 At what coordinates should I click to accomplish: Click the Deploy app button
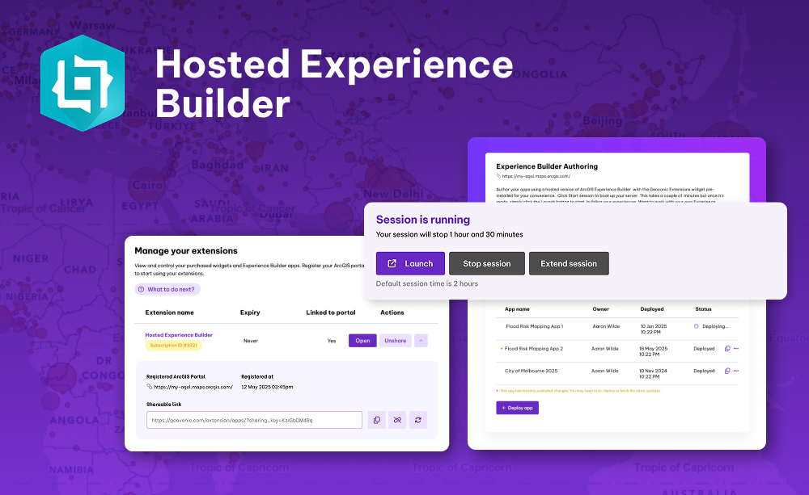pyautogui.click(x=518, y=408)
